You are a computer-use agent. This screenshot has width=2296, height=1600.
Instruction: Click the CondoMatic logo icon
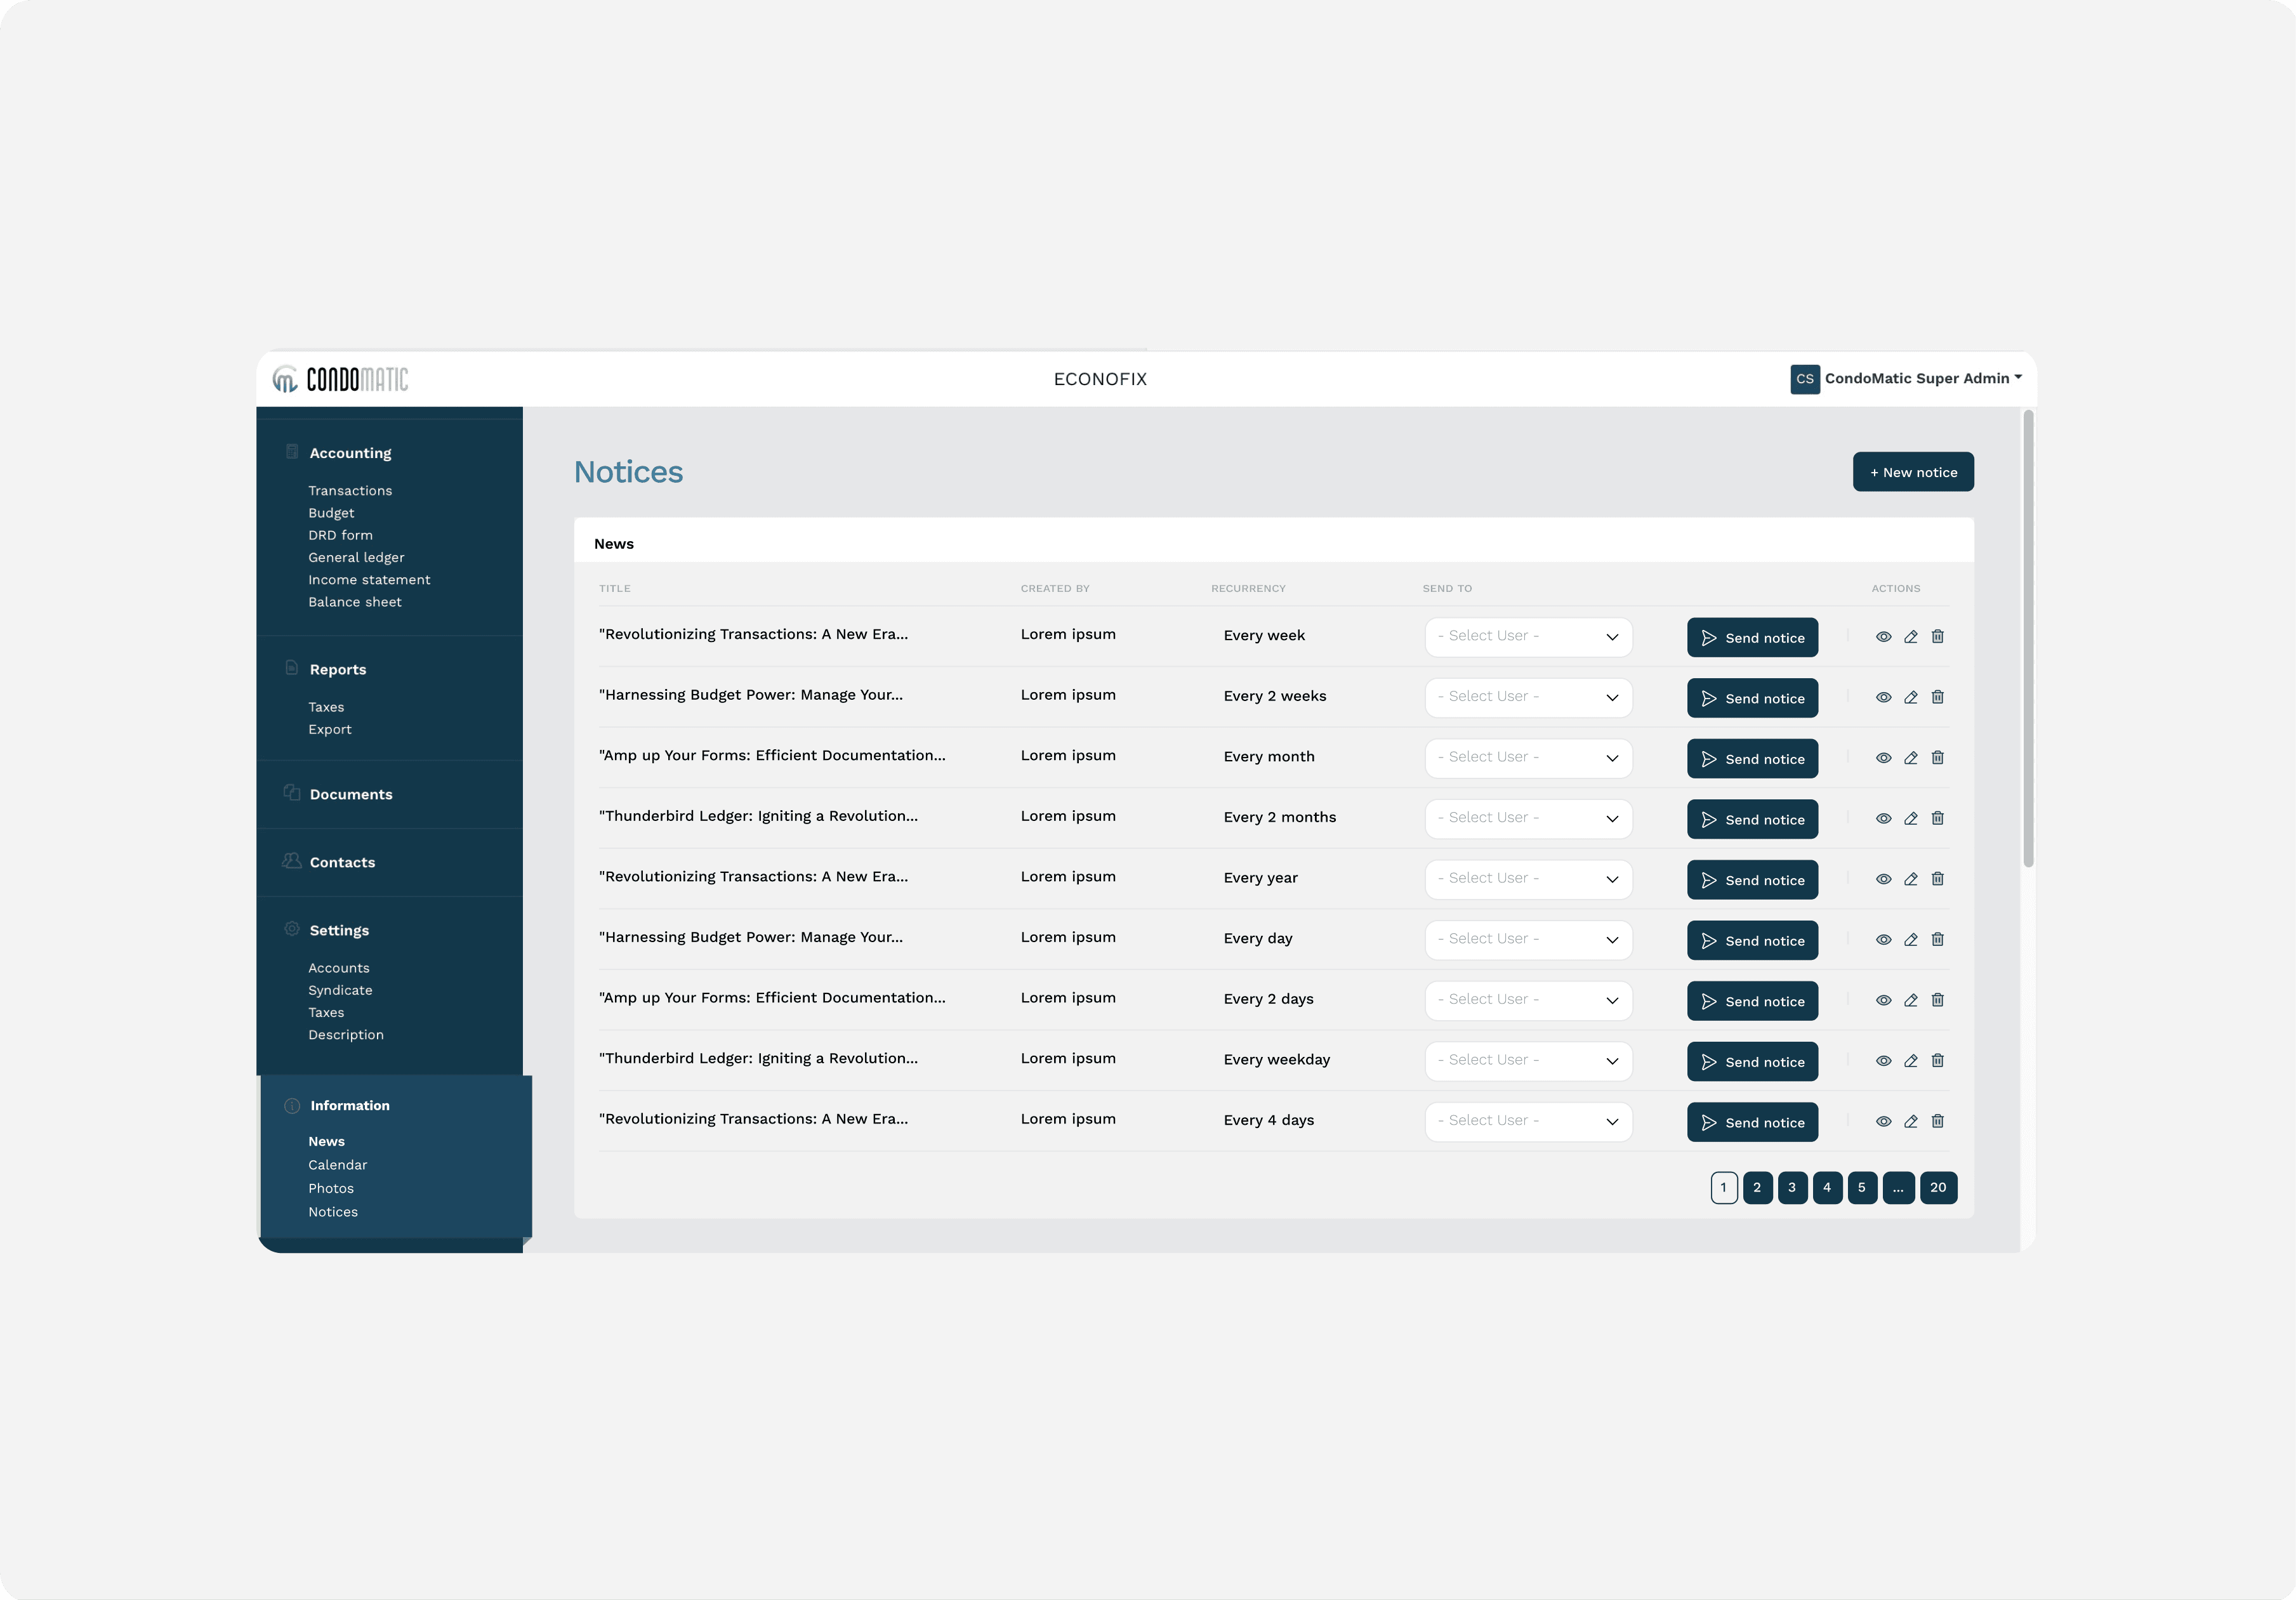pos(286,379)
